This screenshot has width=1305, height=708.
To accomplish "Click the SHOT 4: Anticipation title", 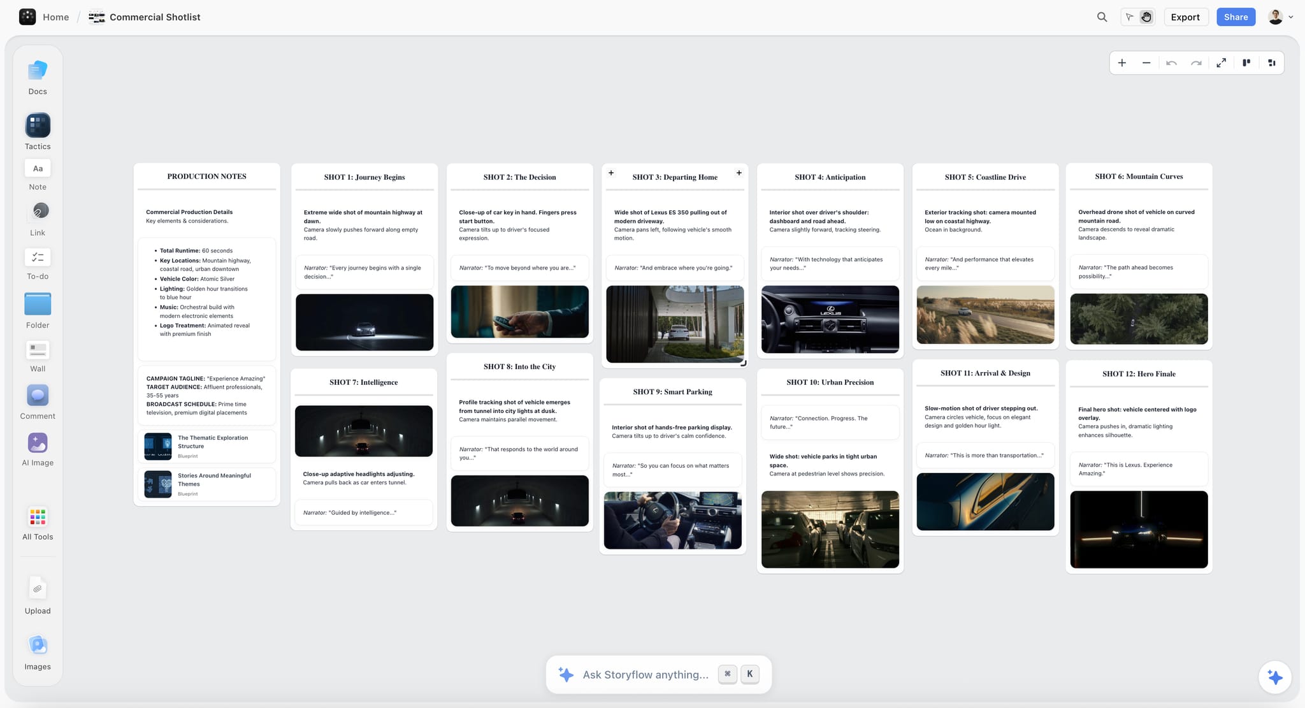I will [830, 177].
